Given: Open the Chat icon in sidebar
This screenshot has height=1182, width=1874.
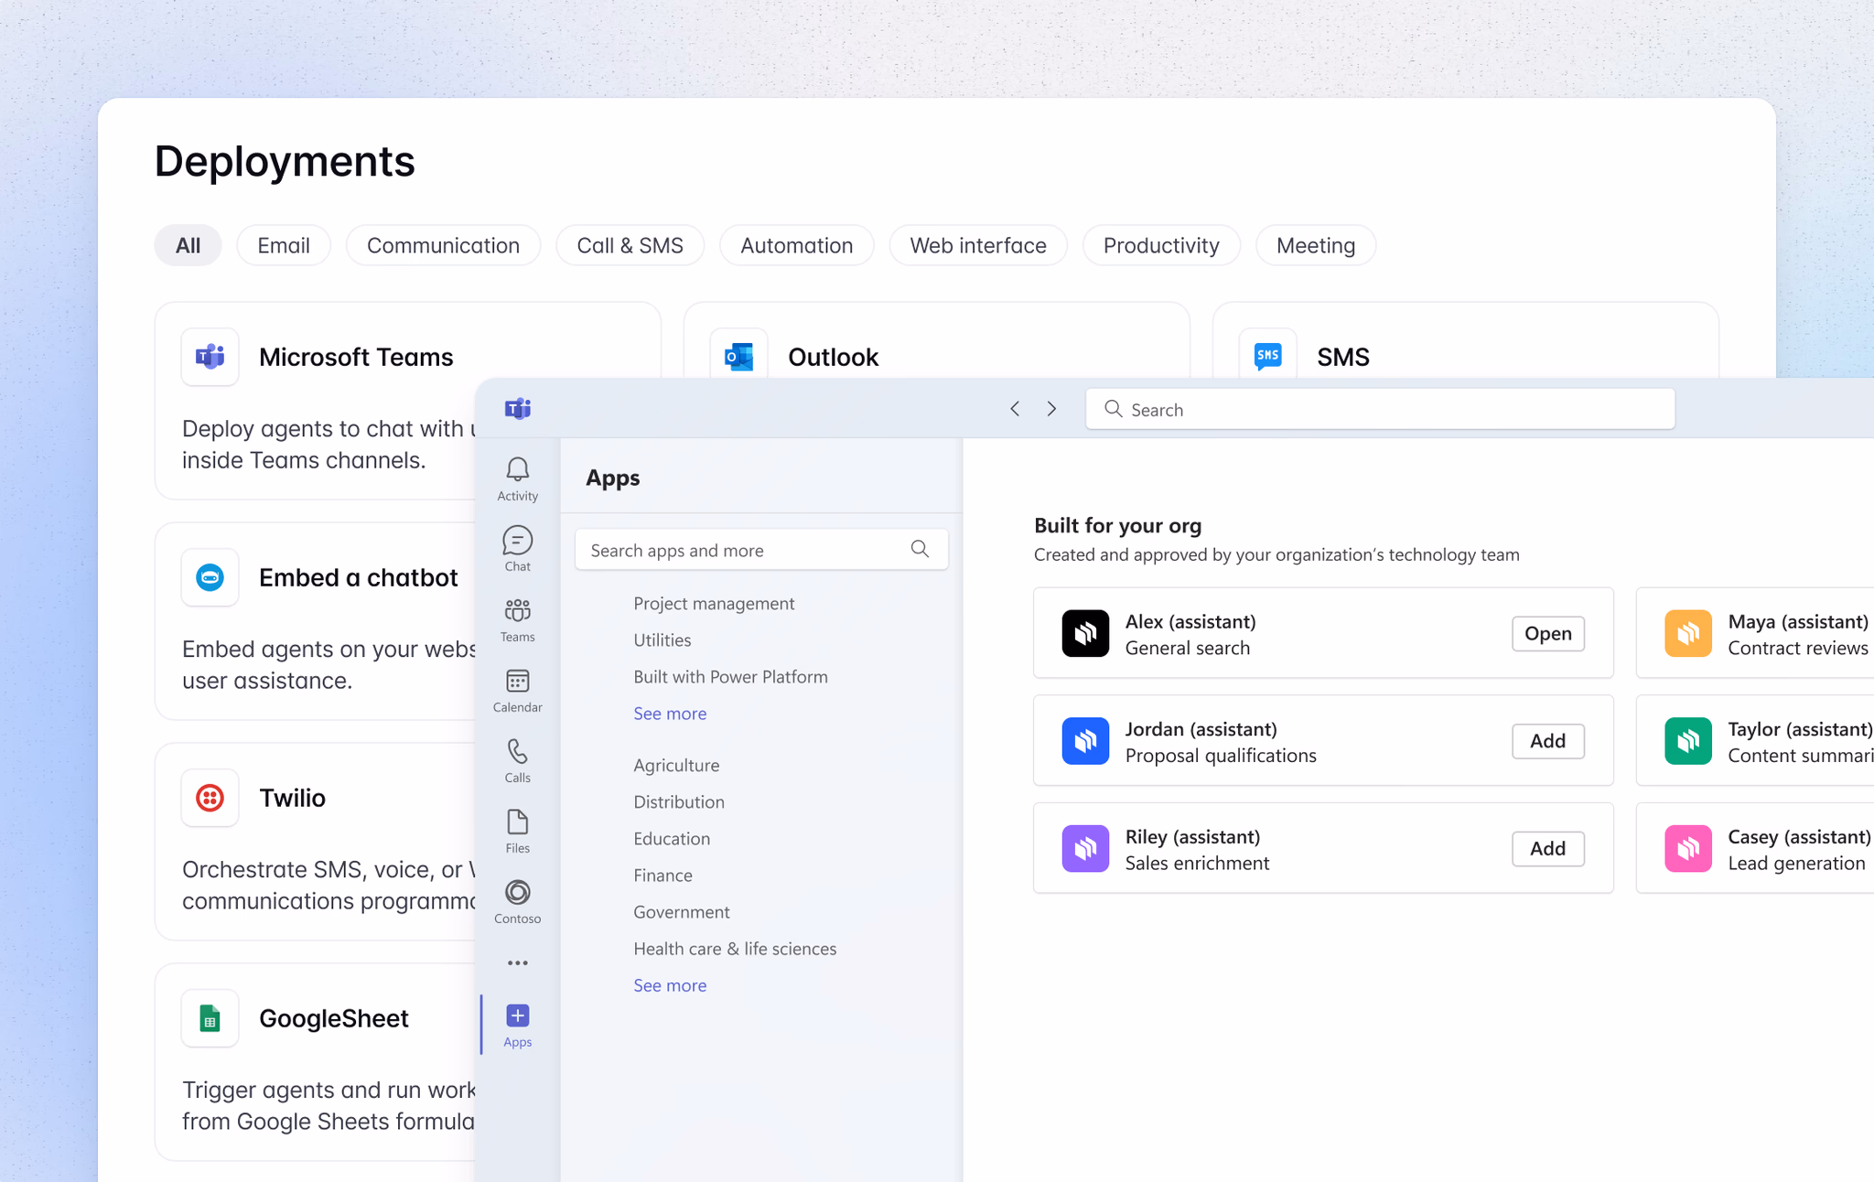Looking at the screenshot, I should [517, 548].
